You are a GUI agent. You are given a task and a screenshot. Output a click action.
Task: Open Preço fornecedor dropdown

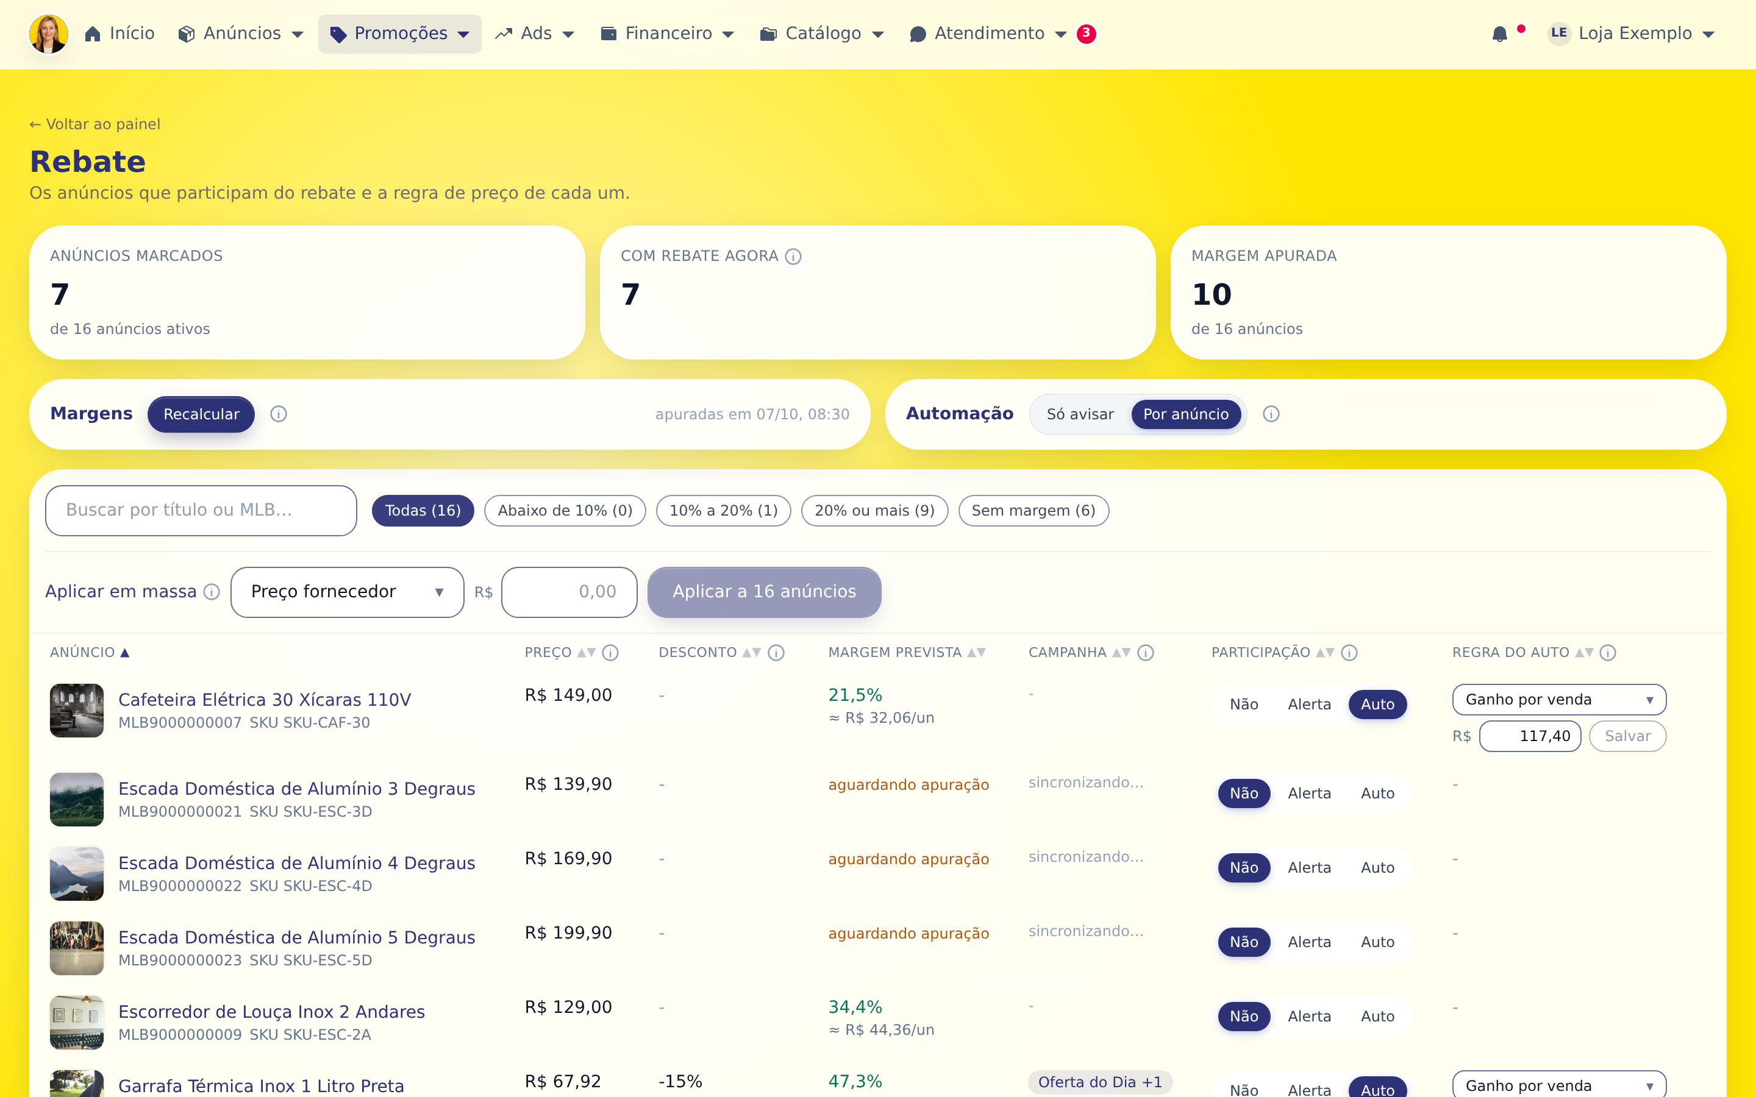pyautogui.click(x=347, y=592)
